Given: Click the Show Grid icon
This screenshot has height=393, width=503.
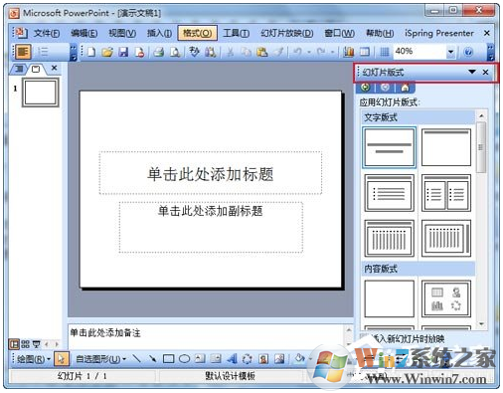Looking at the screenshot, I should (x=384, y=52).
